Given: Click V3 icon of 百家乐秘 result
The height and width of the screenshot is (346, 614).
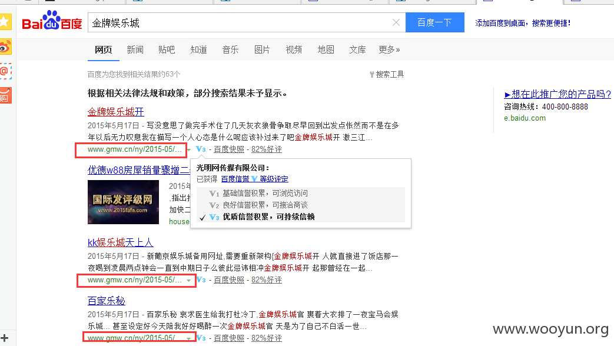Looking at the screenshot, I should pyautogui.click(x=201, y=338).
